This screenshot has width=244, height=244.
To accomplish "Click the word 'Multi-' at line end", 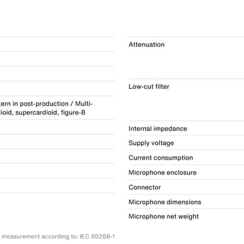I will (x=84, y=104).
